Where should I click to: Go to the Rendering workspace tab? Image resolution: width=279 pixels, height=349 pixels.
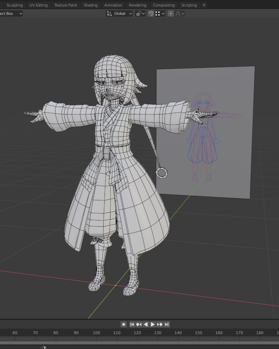click(x=137, y=5)
